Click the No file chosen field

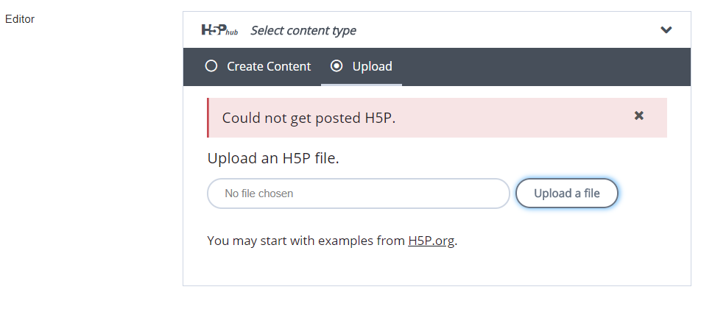click(358, 193)
